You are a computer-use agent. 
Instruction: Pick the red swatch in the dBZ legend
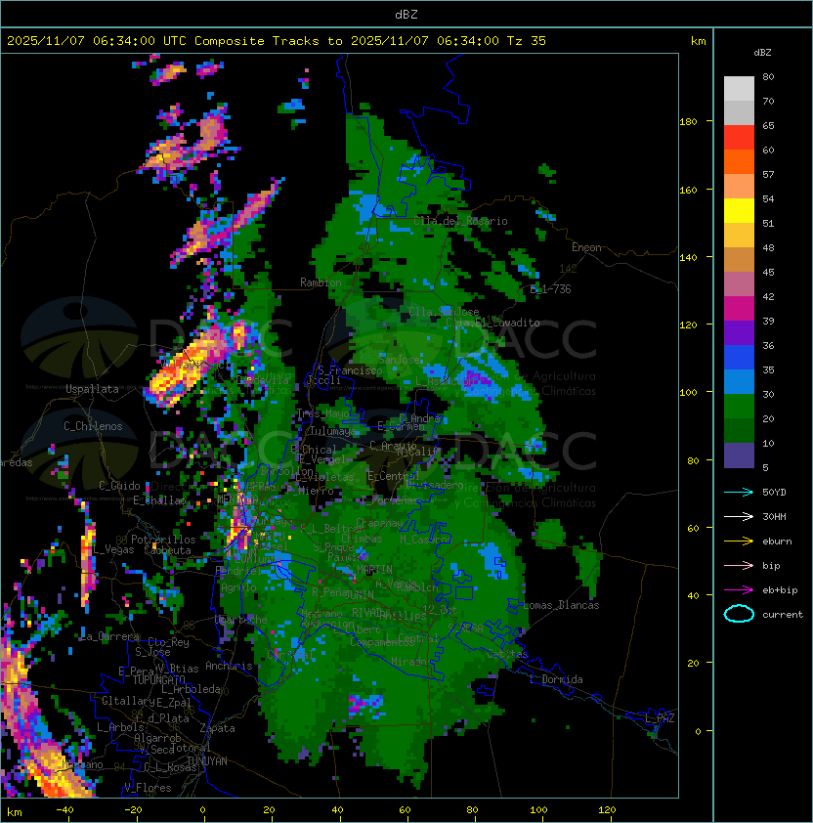coord(739,138)
